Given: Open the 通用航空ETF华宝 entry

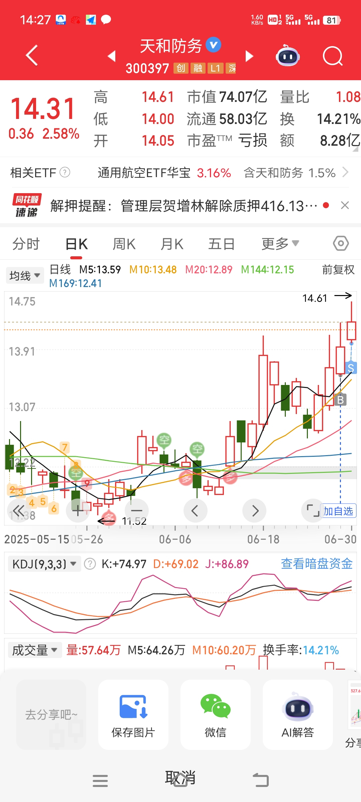Looking at the screenshot, I should (x=144, y=173).
